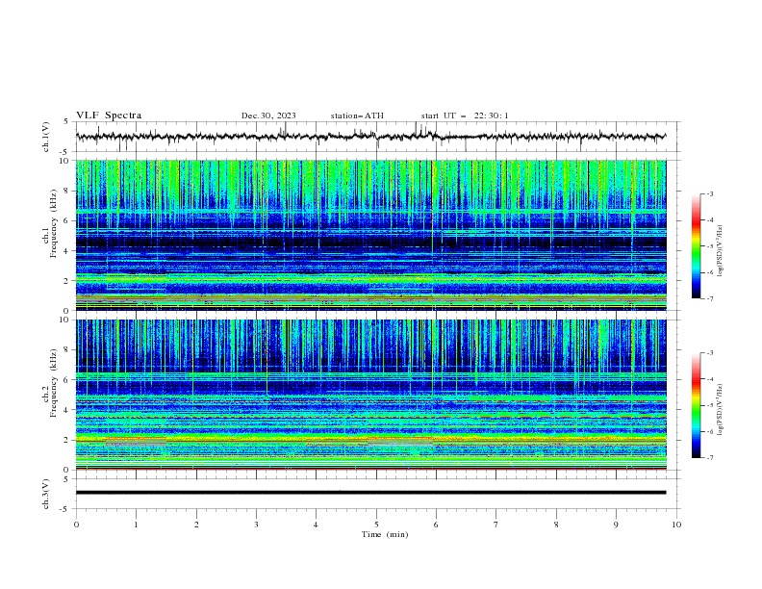
Task: Click the "-3" label on ch.1 colorbar
Action: point(709,193)
